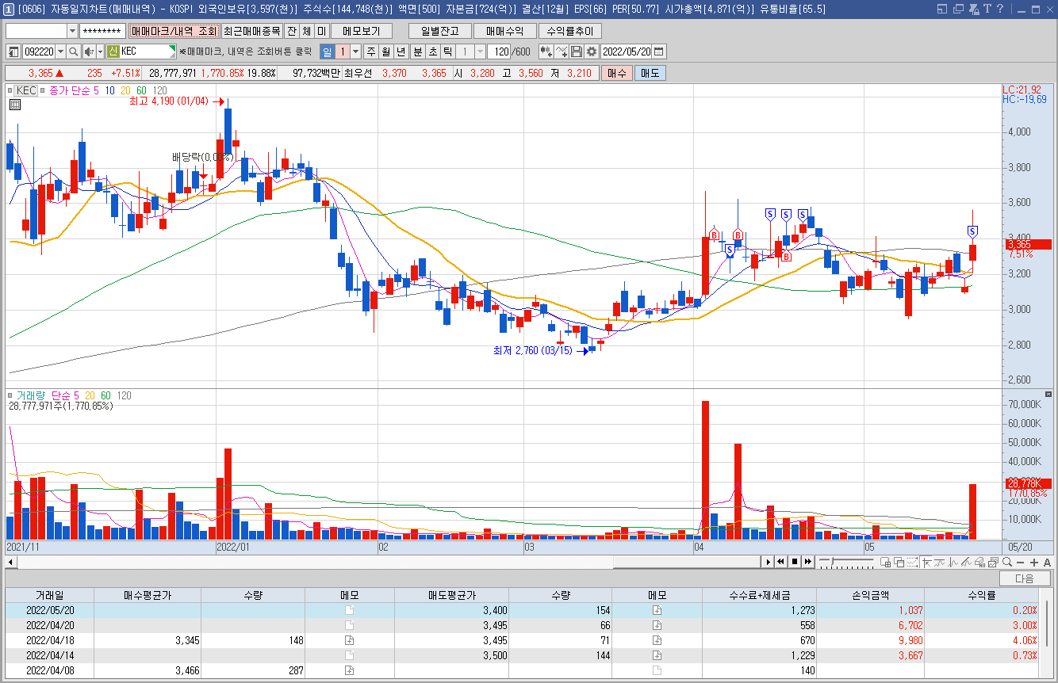1058x683 pixels.
Task: Click the dotted chart range icon
Action: click(912, 562)
